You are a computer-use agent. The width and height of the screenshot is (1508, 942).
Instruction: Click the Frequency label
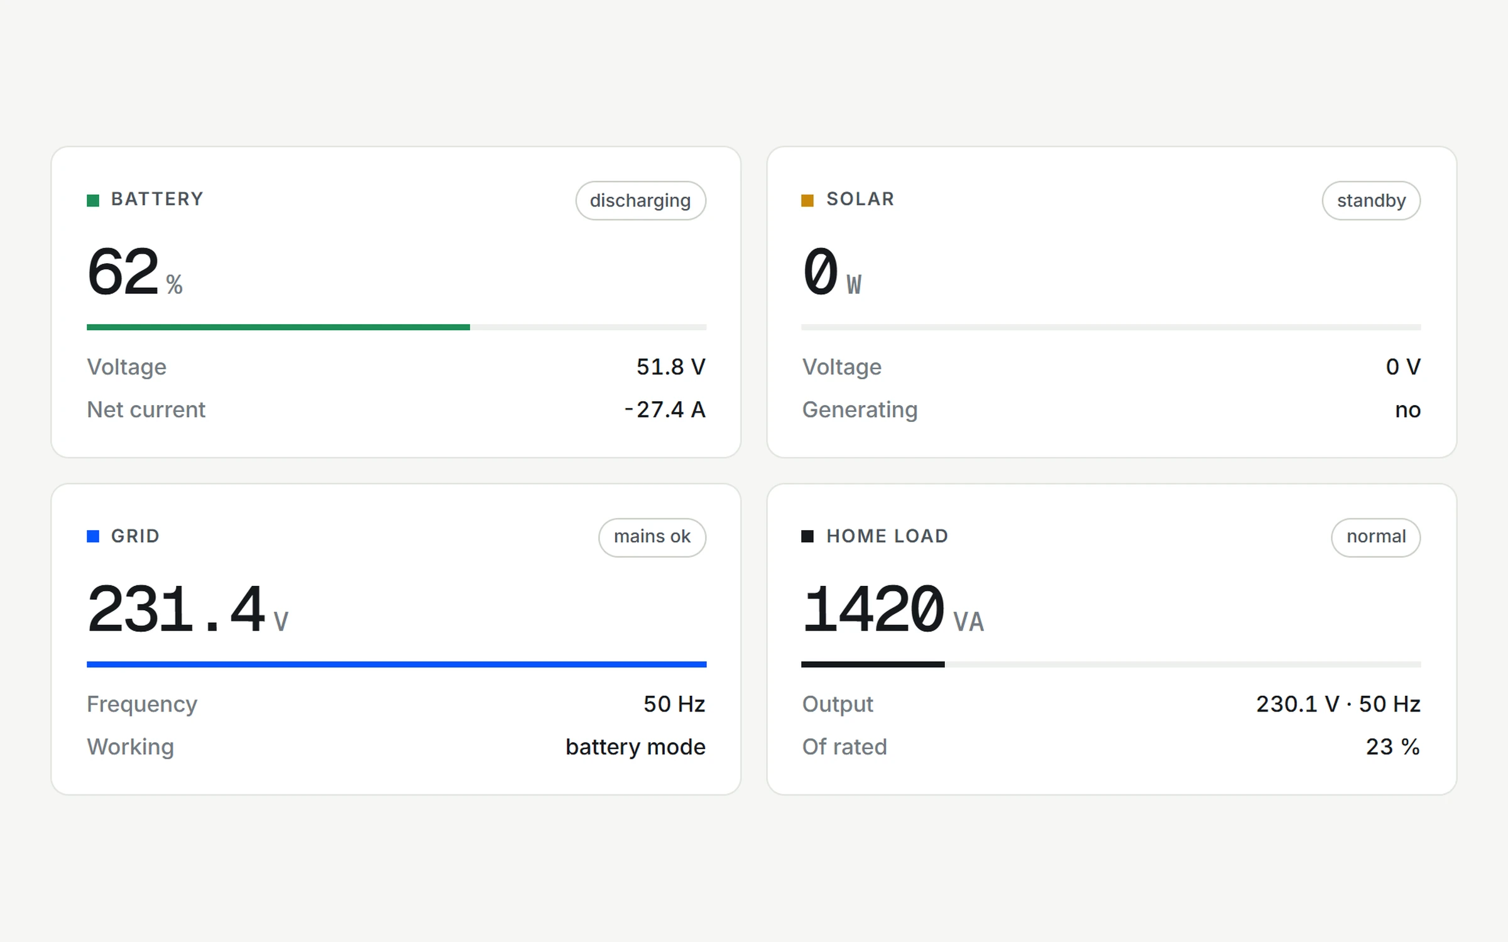pyautogui.click(x=142, y=705)
